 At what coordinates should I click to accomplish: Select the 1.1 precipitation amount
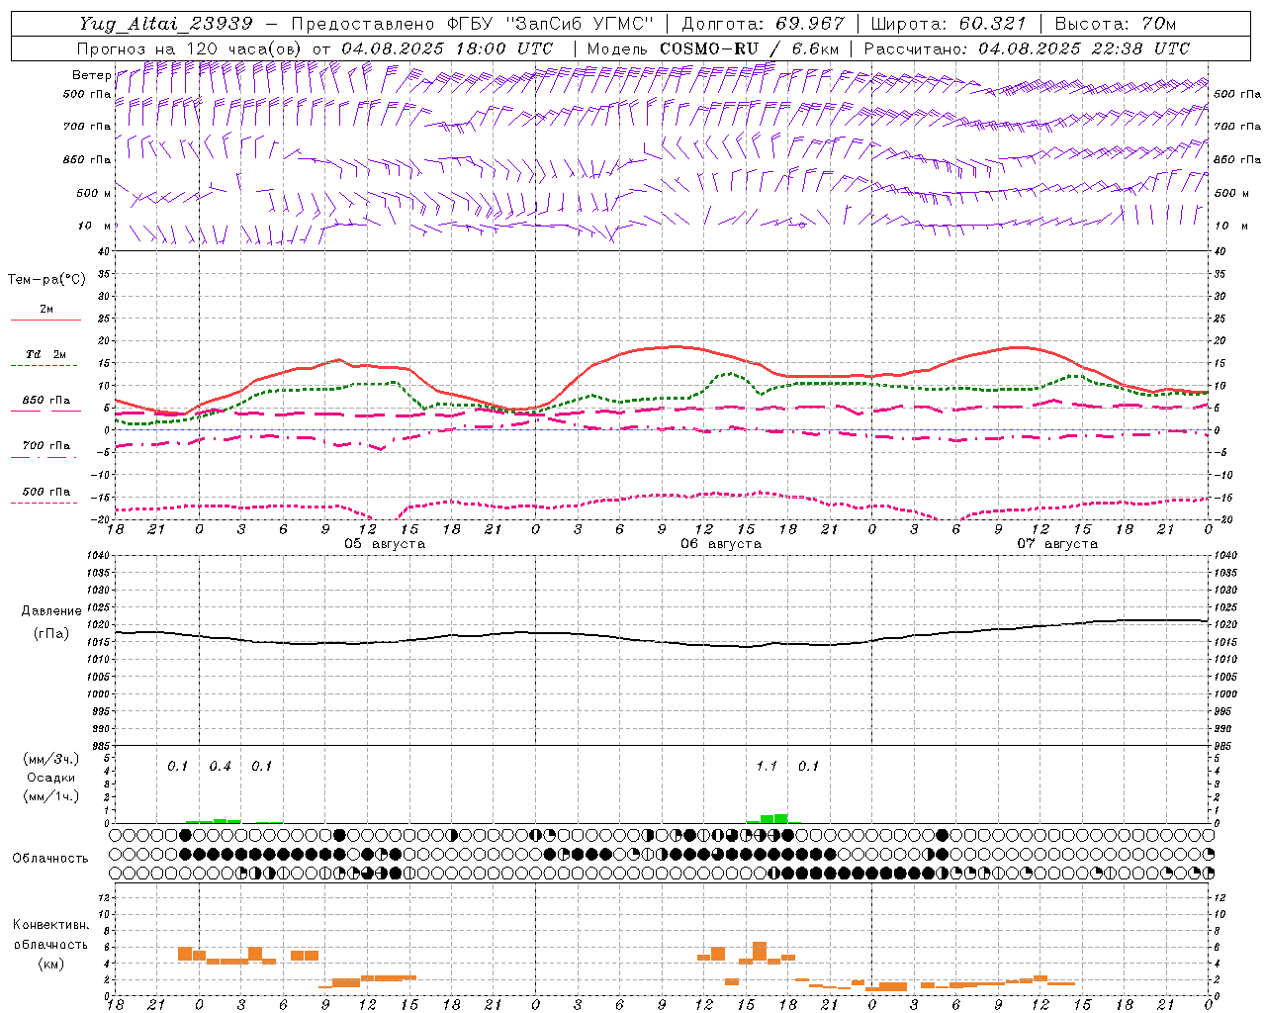(x=767, y=767)
